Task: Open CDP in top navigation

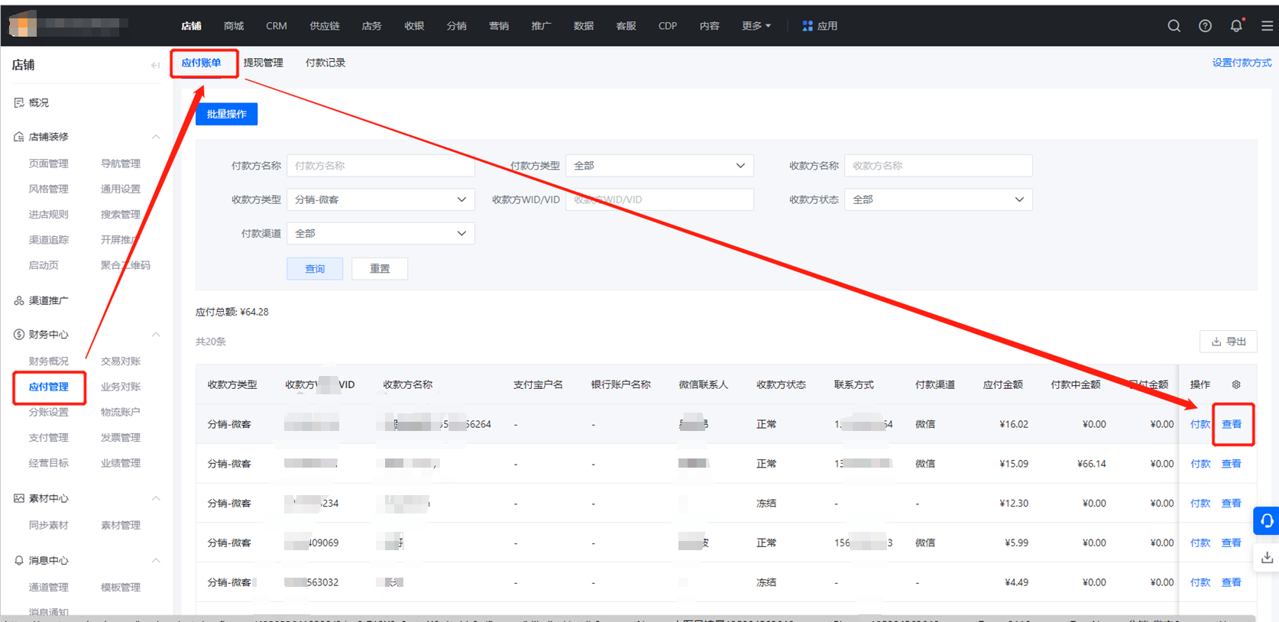Action: [668, 26]
